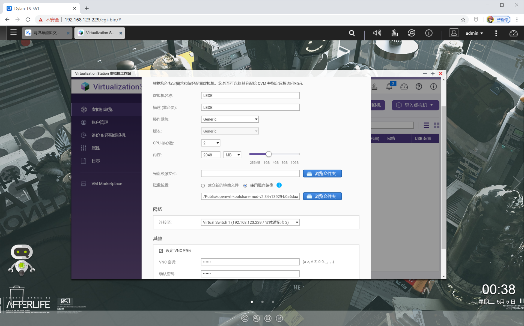Open the 操作系统 Generic dropdown
This screenshot has width=524, height=326.
click(230, 119)
